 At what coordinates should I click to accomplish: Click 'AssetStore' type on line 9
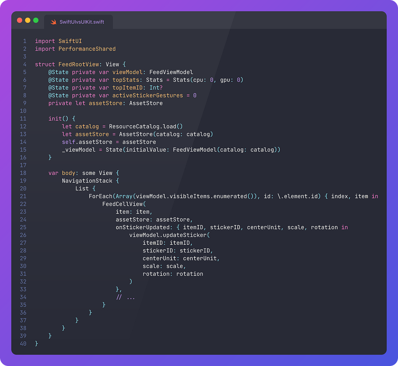pyautogui.click(x=146, y=103)
